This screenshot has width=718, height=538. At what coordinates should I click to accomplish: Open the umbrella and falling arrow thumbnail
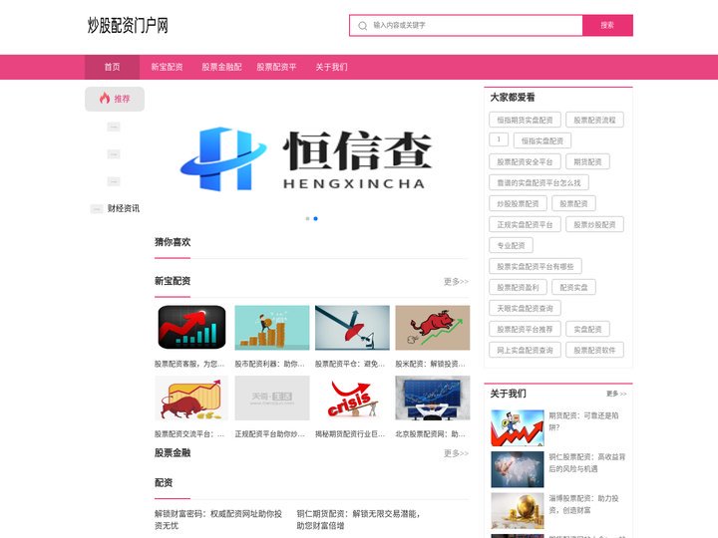pyautogui.click(x=352, y=328)
